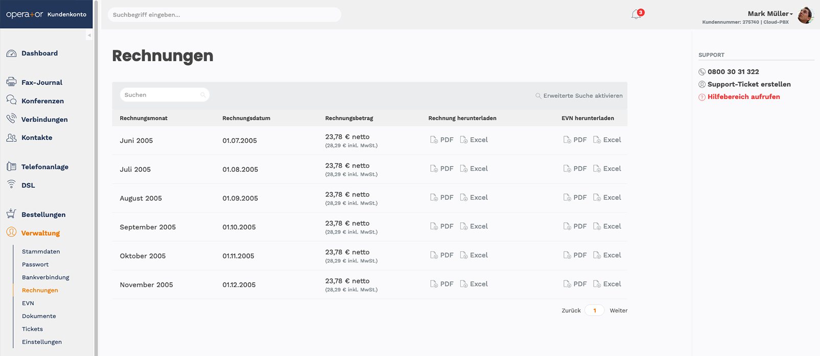Download August 2005 EVN as Excel
Image resolution: width=820 pixels, height=356 pixels.
[607, 197]
